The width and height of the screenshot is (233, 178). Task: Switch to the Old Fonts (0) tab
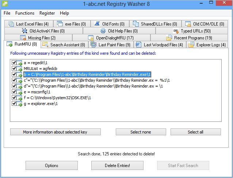(x=110, y=24)
